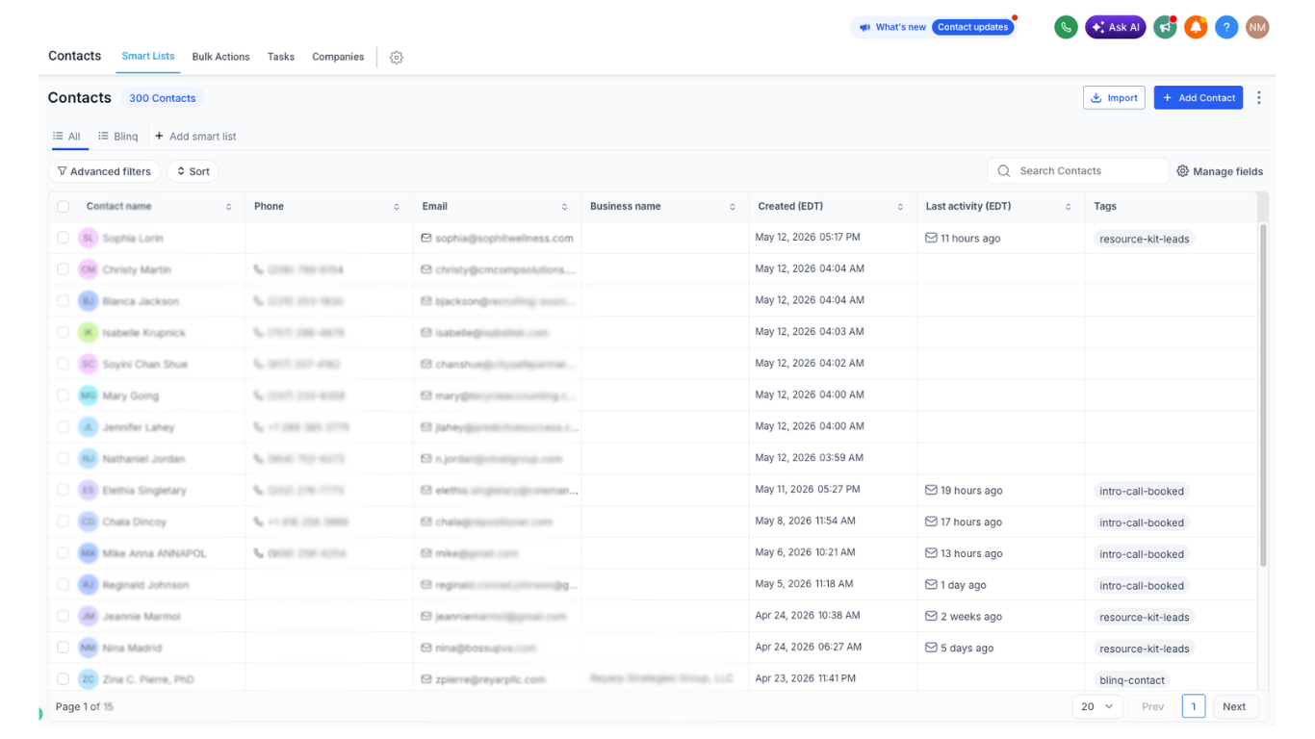Select the Blinq smart list tab
The width and height of the screenshot is (1315, 739).
point(118,137)
